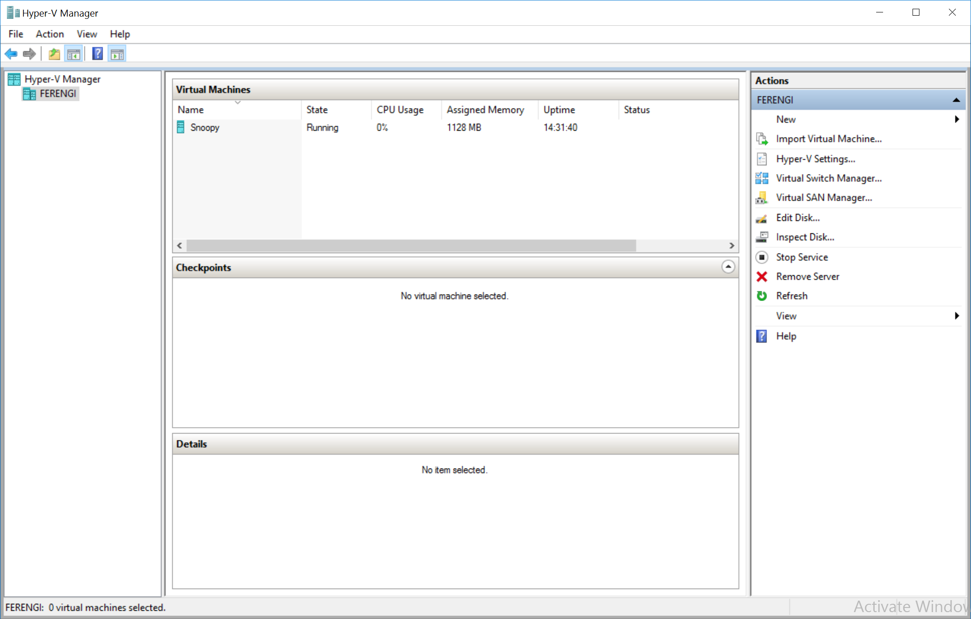Click the green Refresh icon
Viewport: 971px width, 619px height.
point(762,296)
